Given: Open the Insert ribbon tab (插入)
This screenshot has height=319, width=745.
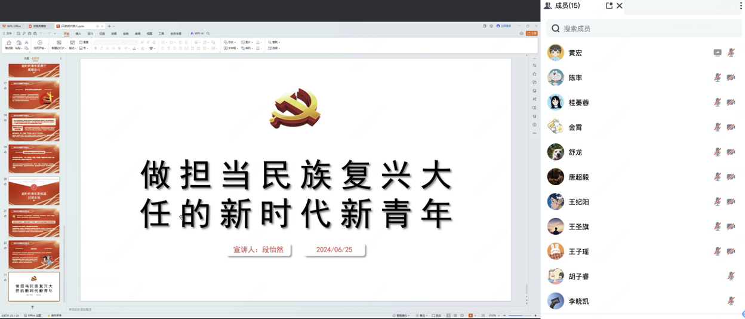Looking at the screenshot, I should [x=78, y=33].
